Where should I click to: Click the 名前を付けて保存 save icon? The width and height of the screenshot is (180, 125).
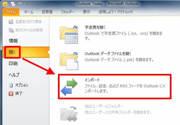pos(11,22)
